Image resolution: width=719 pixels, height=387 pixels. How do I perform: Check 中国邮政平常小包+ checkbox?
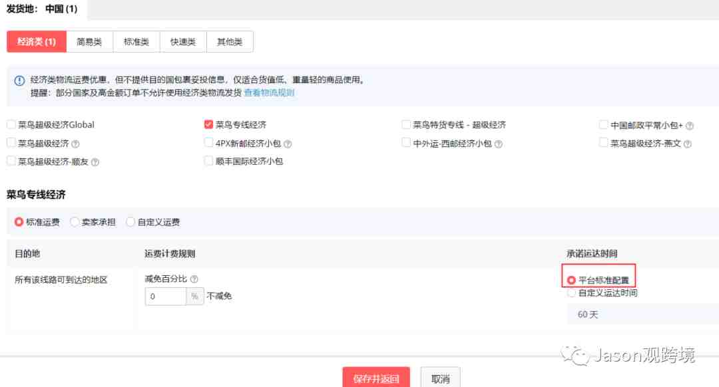603,124
